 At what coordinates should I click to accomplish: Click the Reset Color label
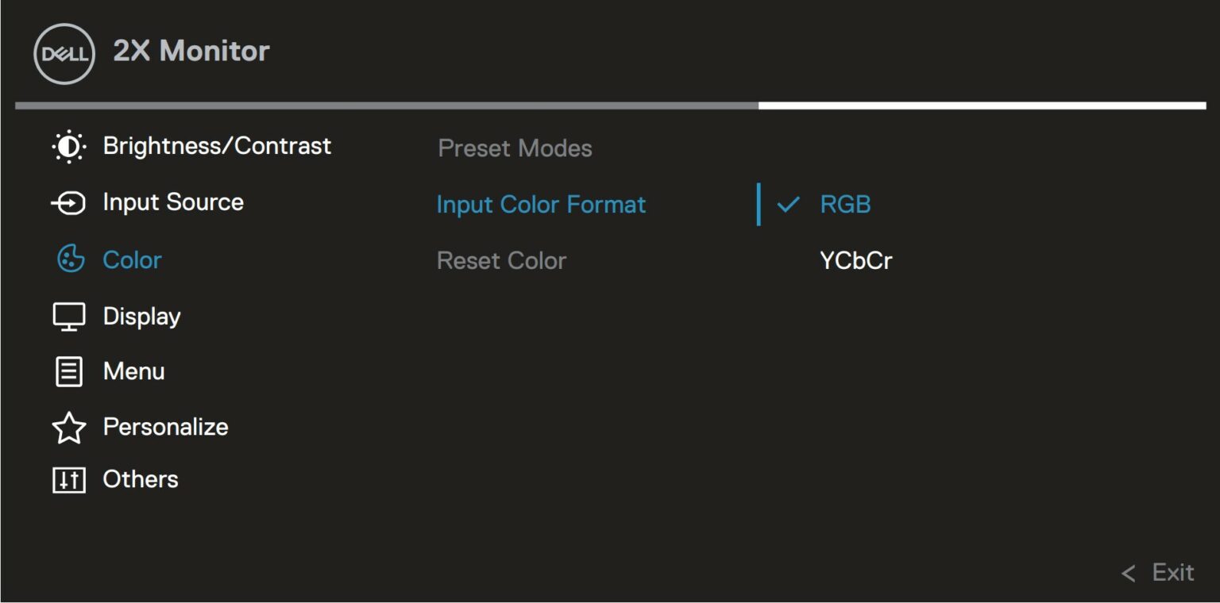501,260
